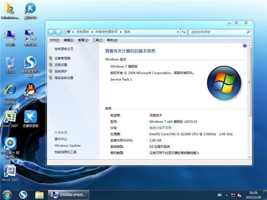The width and height of the screenshot is (267, 200).
Task: Open Sogou browser from the taskbar
Action: point(23,195)
